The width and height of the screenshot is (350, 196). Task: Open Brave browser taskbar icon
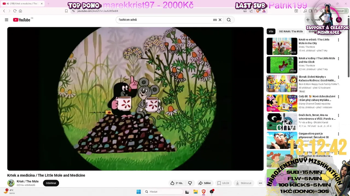204,192
